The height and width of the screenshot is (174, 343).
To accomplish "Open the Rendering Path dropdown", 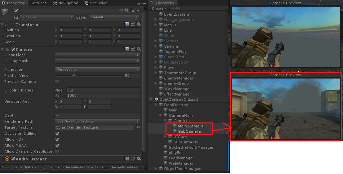I will coord(97,121).
